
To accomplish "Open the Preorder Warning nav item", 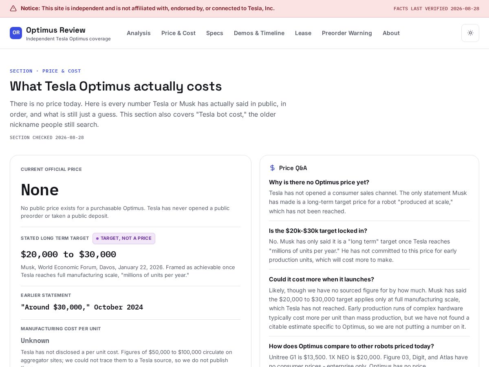I will (x=347, y=33).
